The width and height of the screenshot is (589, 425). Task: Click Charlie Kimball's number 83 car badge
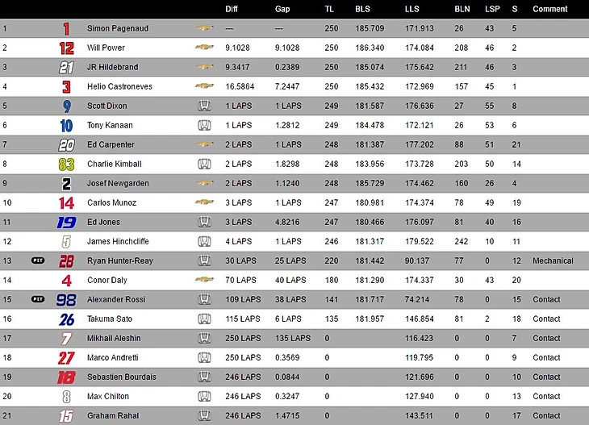tap(66, 164)
